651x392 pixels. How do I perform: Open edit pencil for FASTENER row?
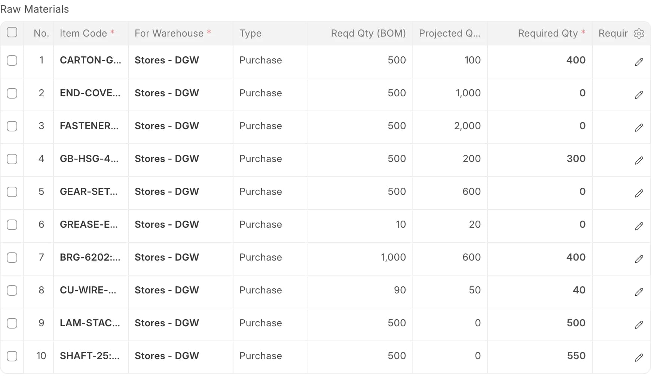tap(639, 128)
